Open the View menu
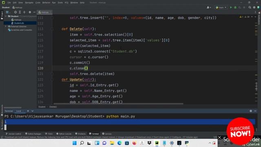 pos(21,2)
